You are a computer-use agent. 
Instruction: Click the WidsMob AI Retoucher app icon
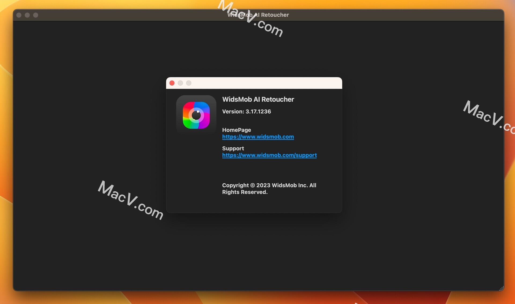coord(196,115)
